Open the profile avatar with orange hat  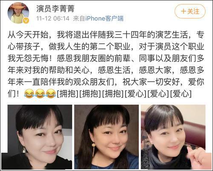click(x=18, y=13)
